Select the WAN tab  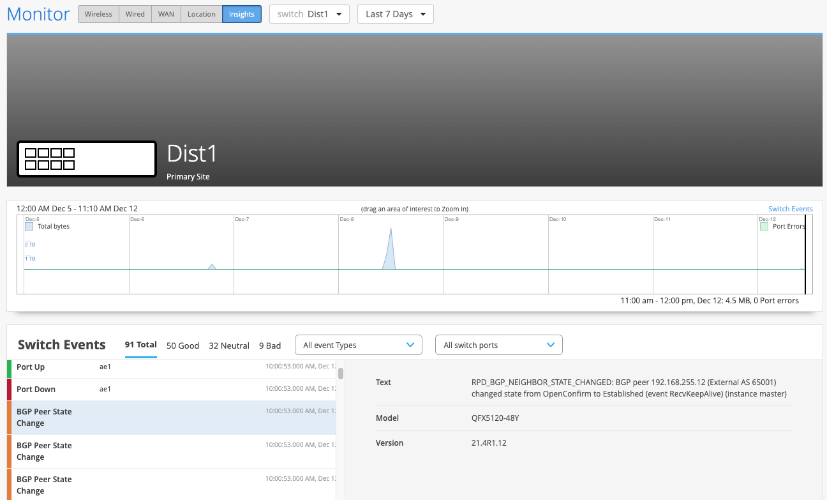(166, 14)
